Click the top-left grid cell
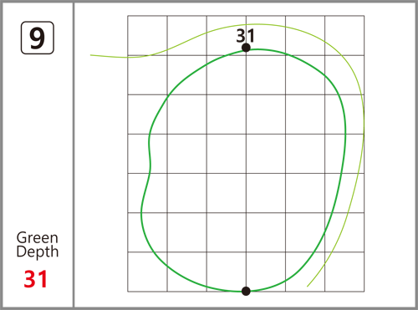This screenshot has width=418, height=310. [x=147, y=35]
